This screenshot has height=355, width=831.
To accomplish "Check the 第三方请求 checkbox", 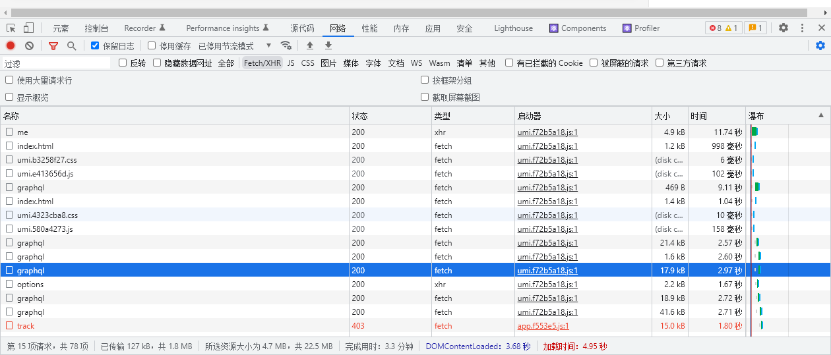I will pos(660,63).
